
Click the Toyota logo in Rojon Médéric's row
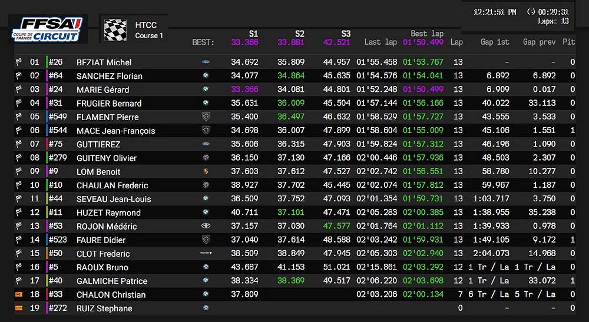206,226
